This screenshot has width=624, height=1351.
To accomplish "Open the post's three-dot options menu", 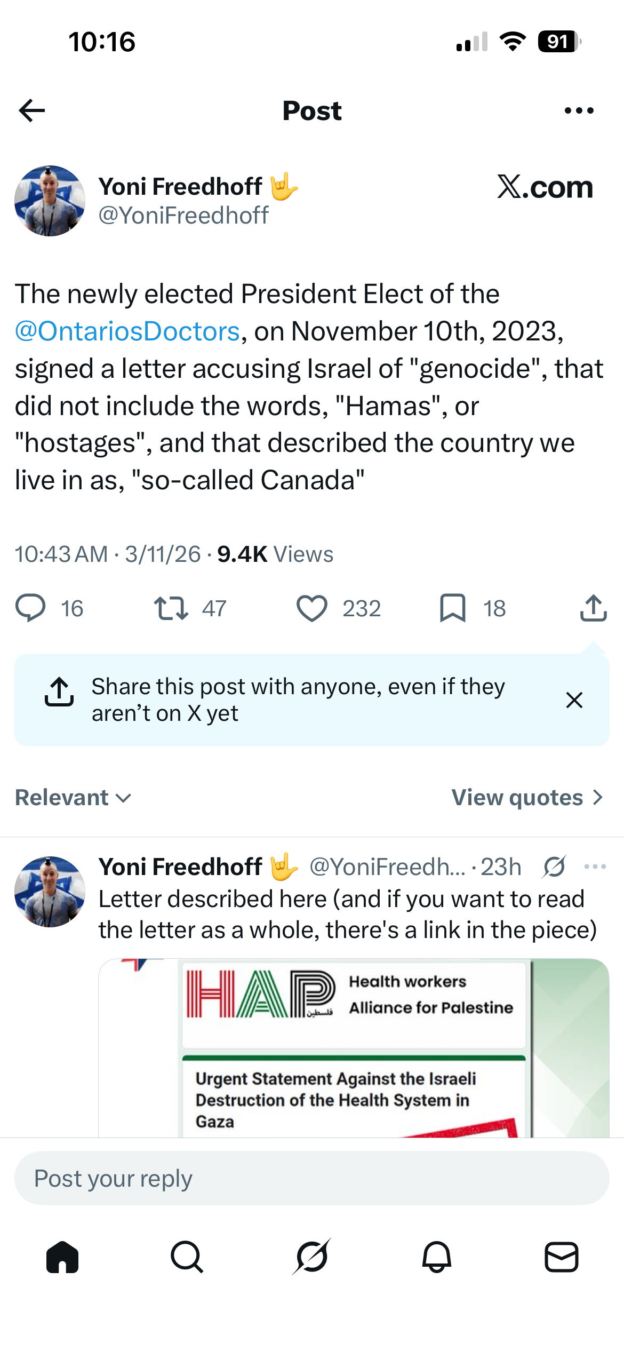I will click(579, 110).
